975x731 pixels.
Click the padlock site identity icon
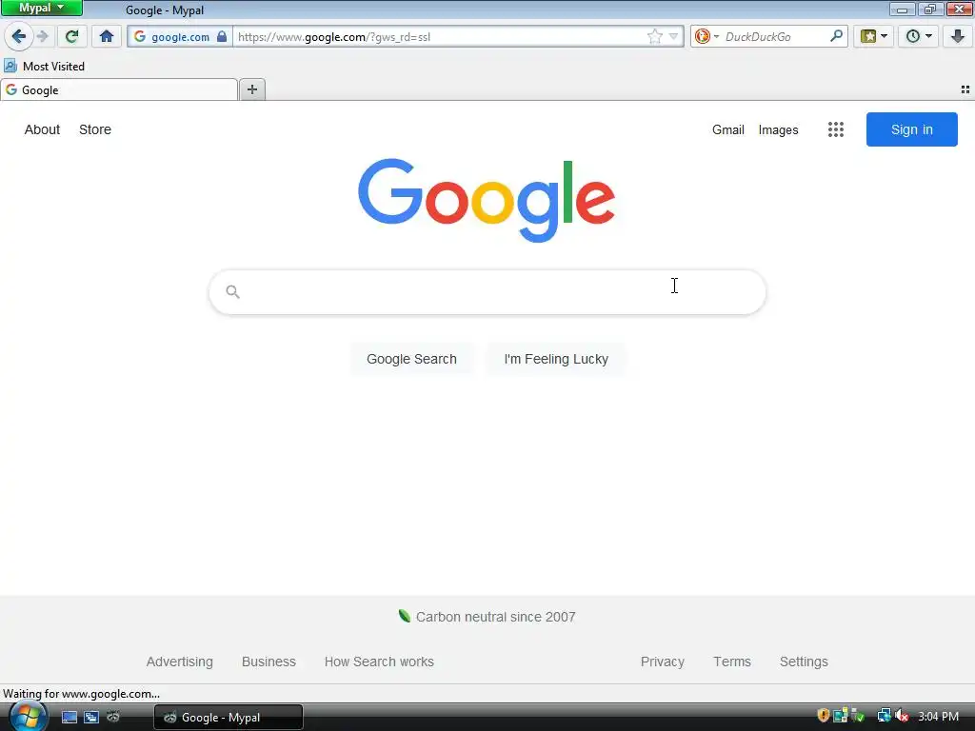222,37
